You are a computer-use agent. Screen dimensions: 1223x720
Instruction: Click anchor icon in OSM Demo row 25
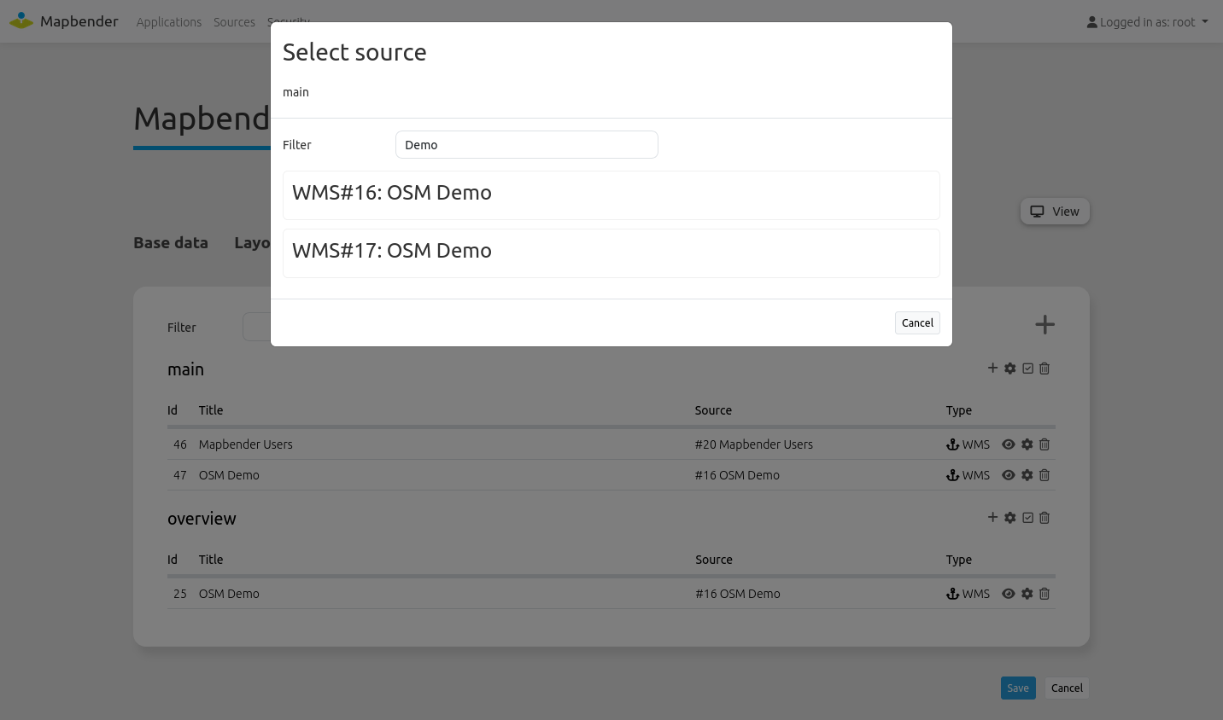(952, 594)
